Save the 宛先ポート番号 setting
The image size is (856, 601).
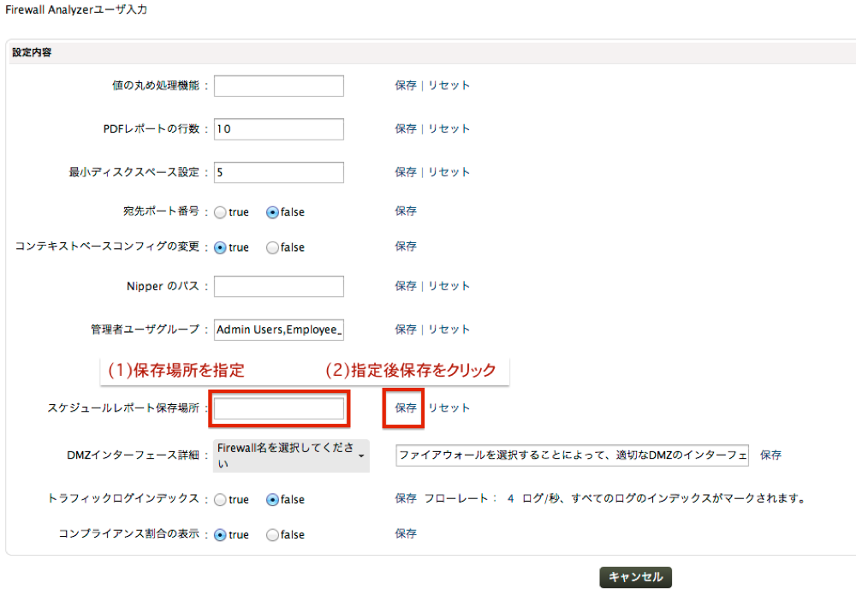(x=406, y=211)
